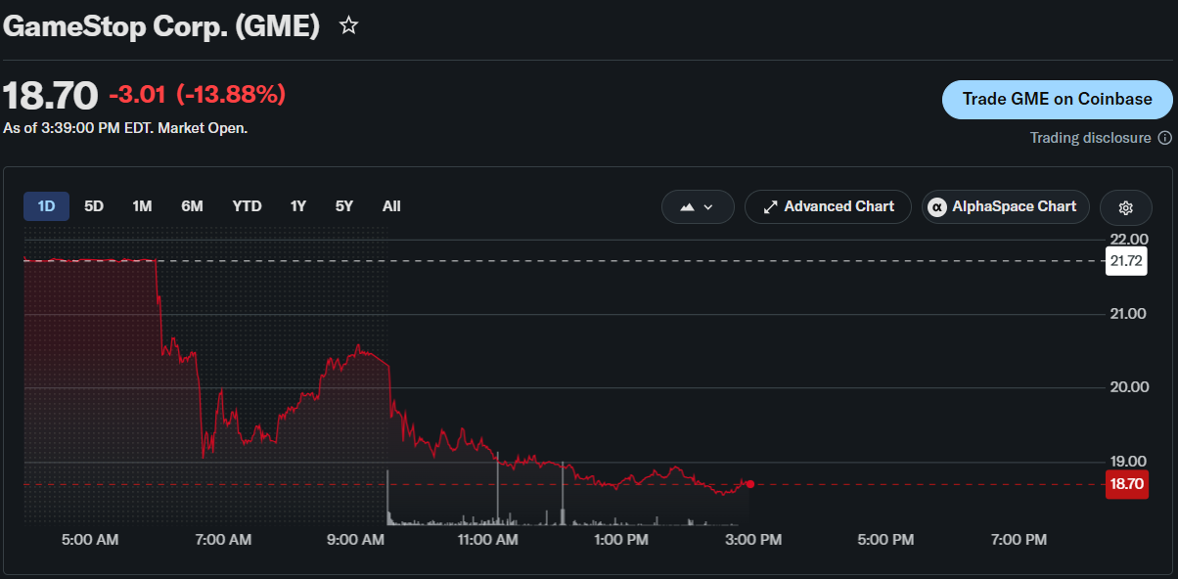Image resolution: width=1178 pixels, height=579 pixels.
Task: Click the large 18.70 quote price
Action: click(x=51, y=95)
